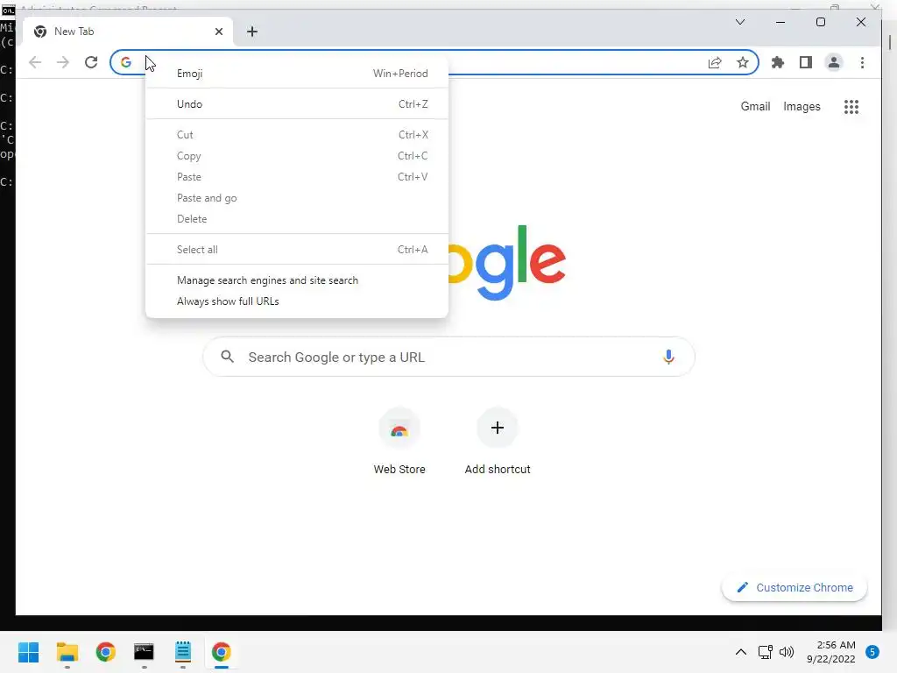This screenshot has width=897, height=673.
Task: Open the Notepad taskbar icon
Action: click(x=183, y=652)
